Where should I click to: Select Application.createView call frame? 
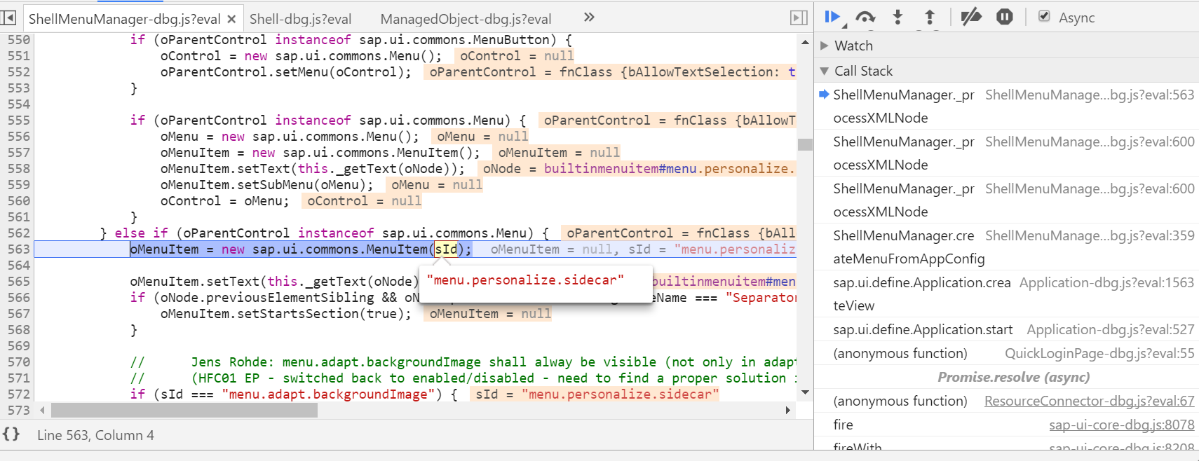pos(1007,294)
